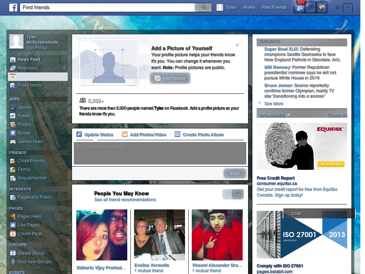Click the Photos icon in sidebar
Viewport: 365px width, 274px height.
(x=13, y=125)
